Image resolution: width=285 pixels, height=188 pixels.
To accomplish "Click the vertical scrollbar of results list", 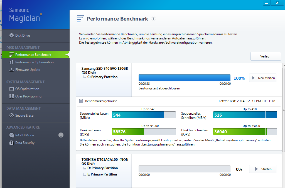I will [x=284, y=110].
